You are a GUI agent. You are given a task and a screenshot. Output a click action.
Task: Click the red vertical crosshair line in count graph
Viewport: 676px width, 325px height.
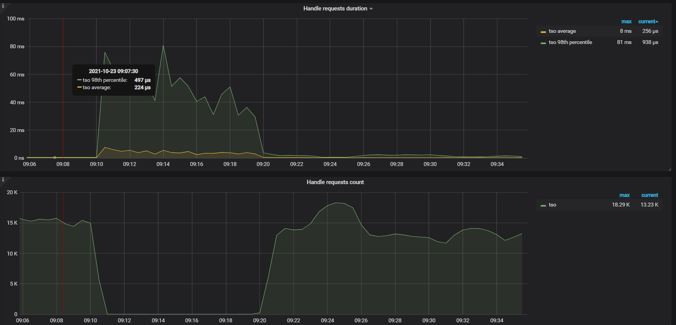pos(63,253)
